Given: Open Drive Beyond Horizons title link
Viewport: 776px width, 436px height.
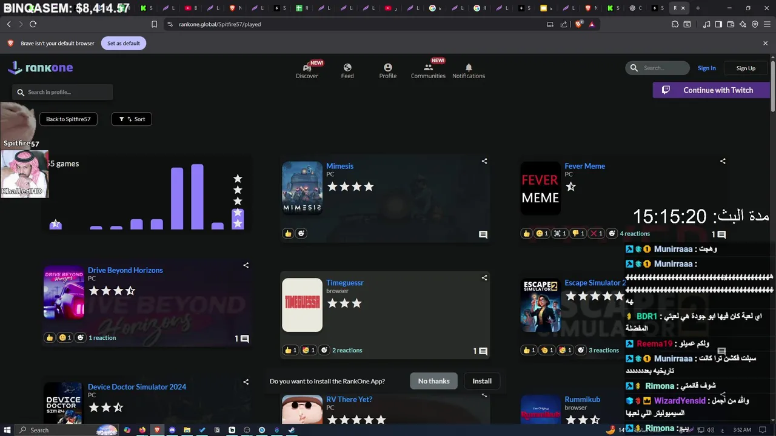Looking at the screenshot, I should (x=125, y=270).
